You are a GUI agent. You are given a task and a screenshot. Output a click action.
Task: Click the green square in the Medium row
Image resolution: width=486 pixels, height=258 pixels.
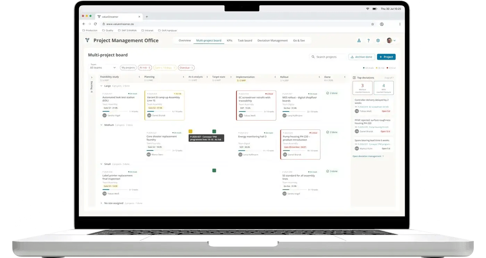point(214,131)
